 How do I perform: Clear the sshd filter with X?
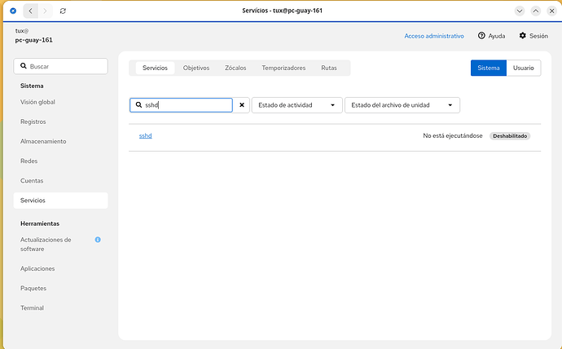pyautogui.click(x=242, y=105)
